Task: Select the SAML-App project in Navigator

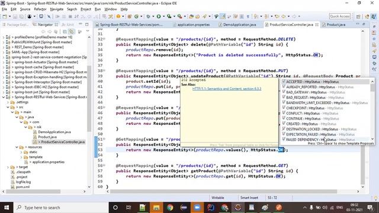Action: 36,52
